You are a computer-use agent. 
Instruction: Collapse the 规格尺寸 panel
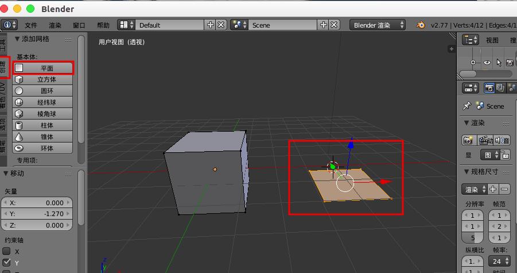pos(467,172)
